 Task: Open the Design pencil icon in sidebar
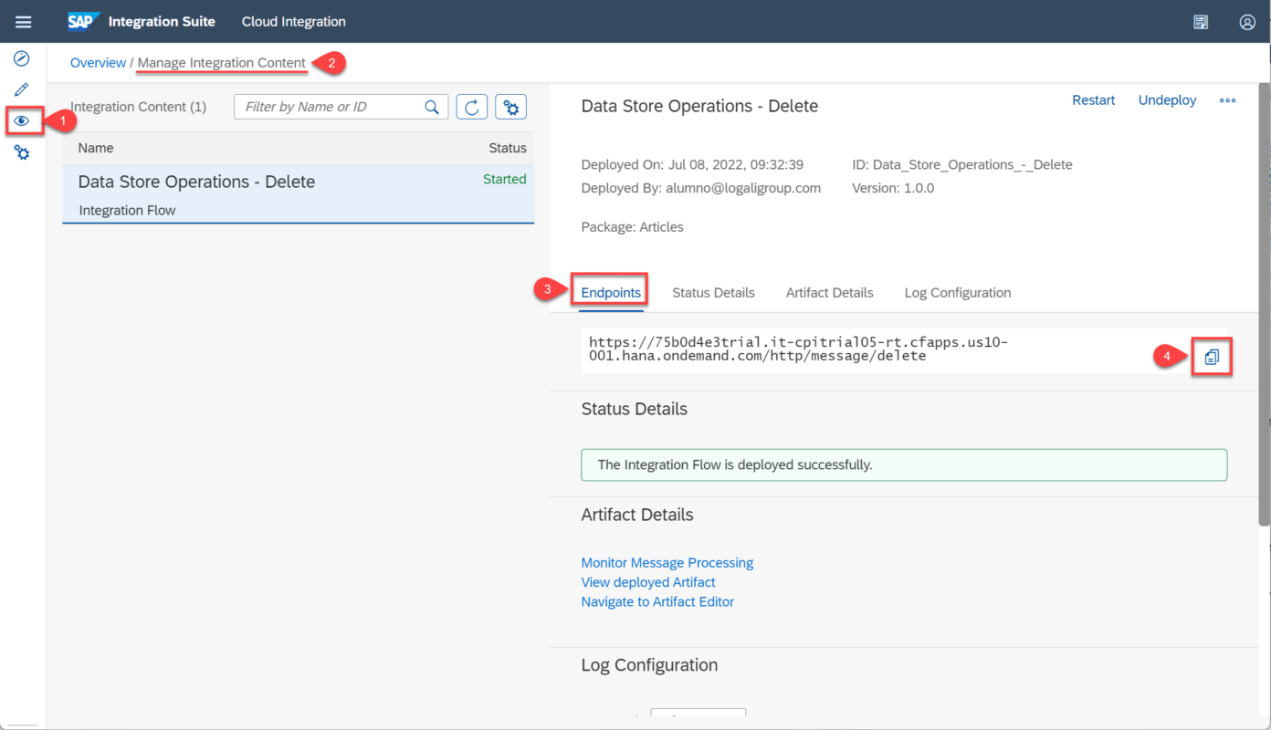click(22, 90)
